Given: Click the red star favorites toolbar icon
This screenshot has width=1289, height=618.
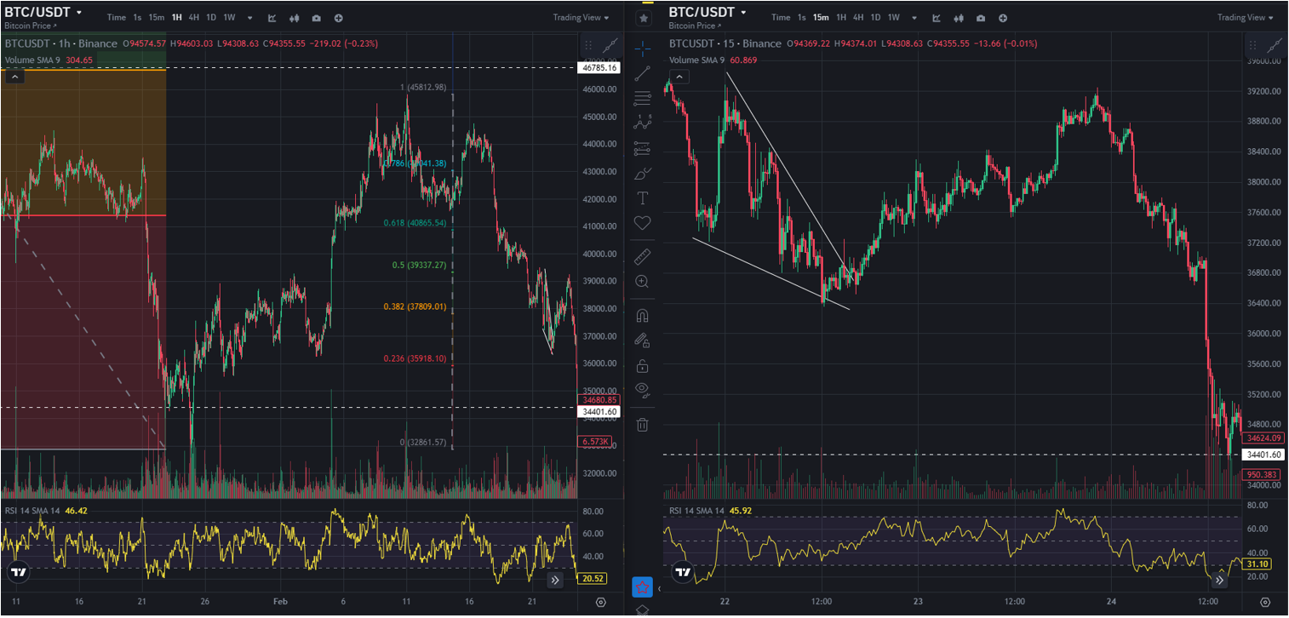Looking at the screenshot, I should pos(643,587).
